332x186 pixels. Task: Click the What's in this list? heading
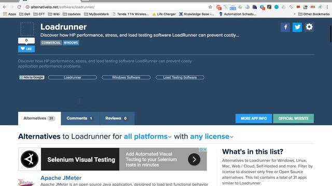point(253,151)
